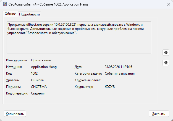
Task: Click the Копировать button
Action: tap(15, 114)
